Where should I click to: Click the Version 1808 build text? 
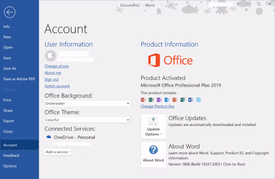[207, 164]
